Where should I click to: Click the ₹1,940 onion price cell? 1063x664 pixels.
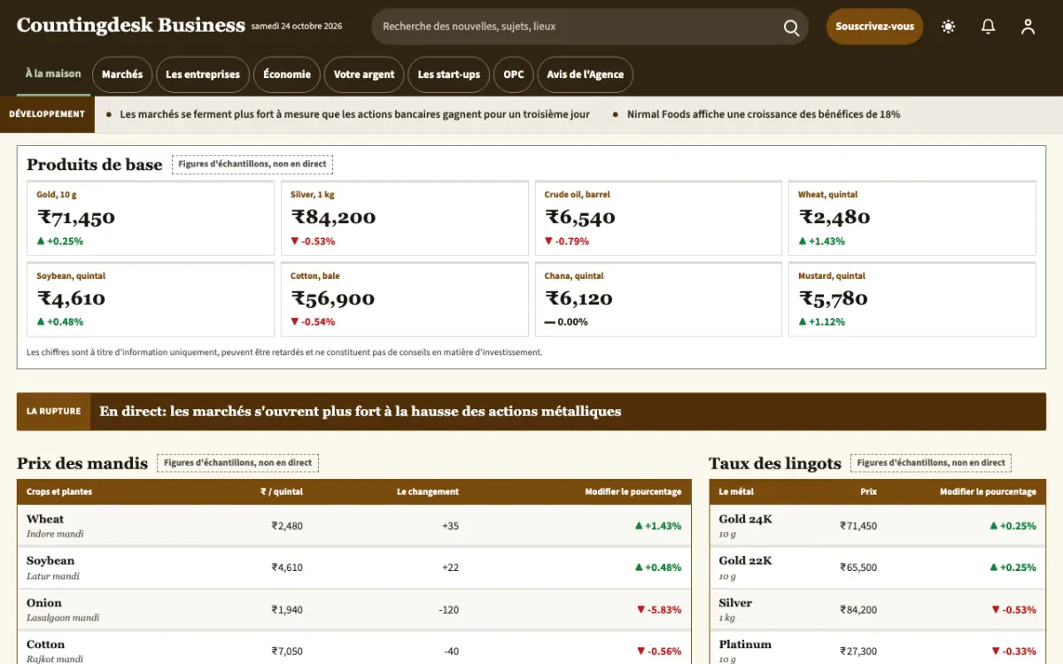(x=287, y=610)
